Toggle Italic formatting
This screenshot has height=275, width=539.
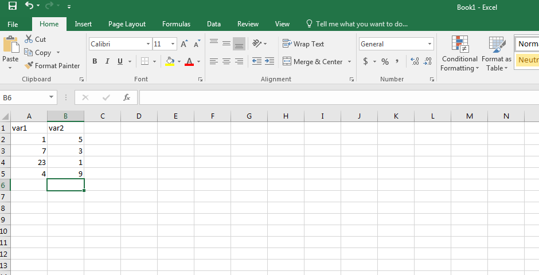108,61
